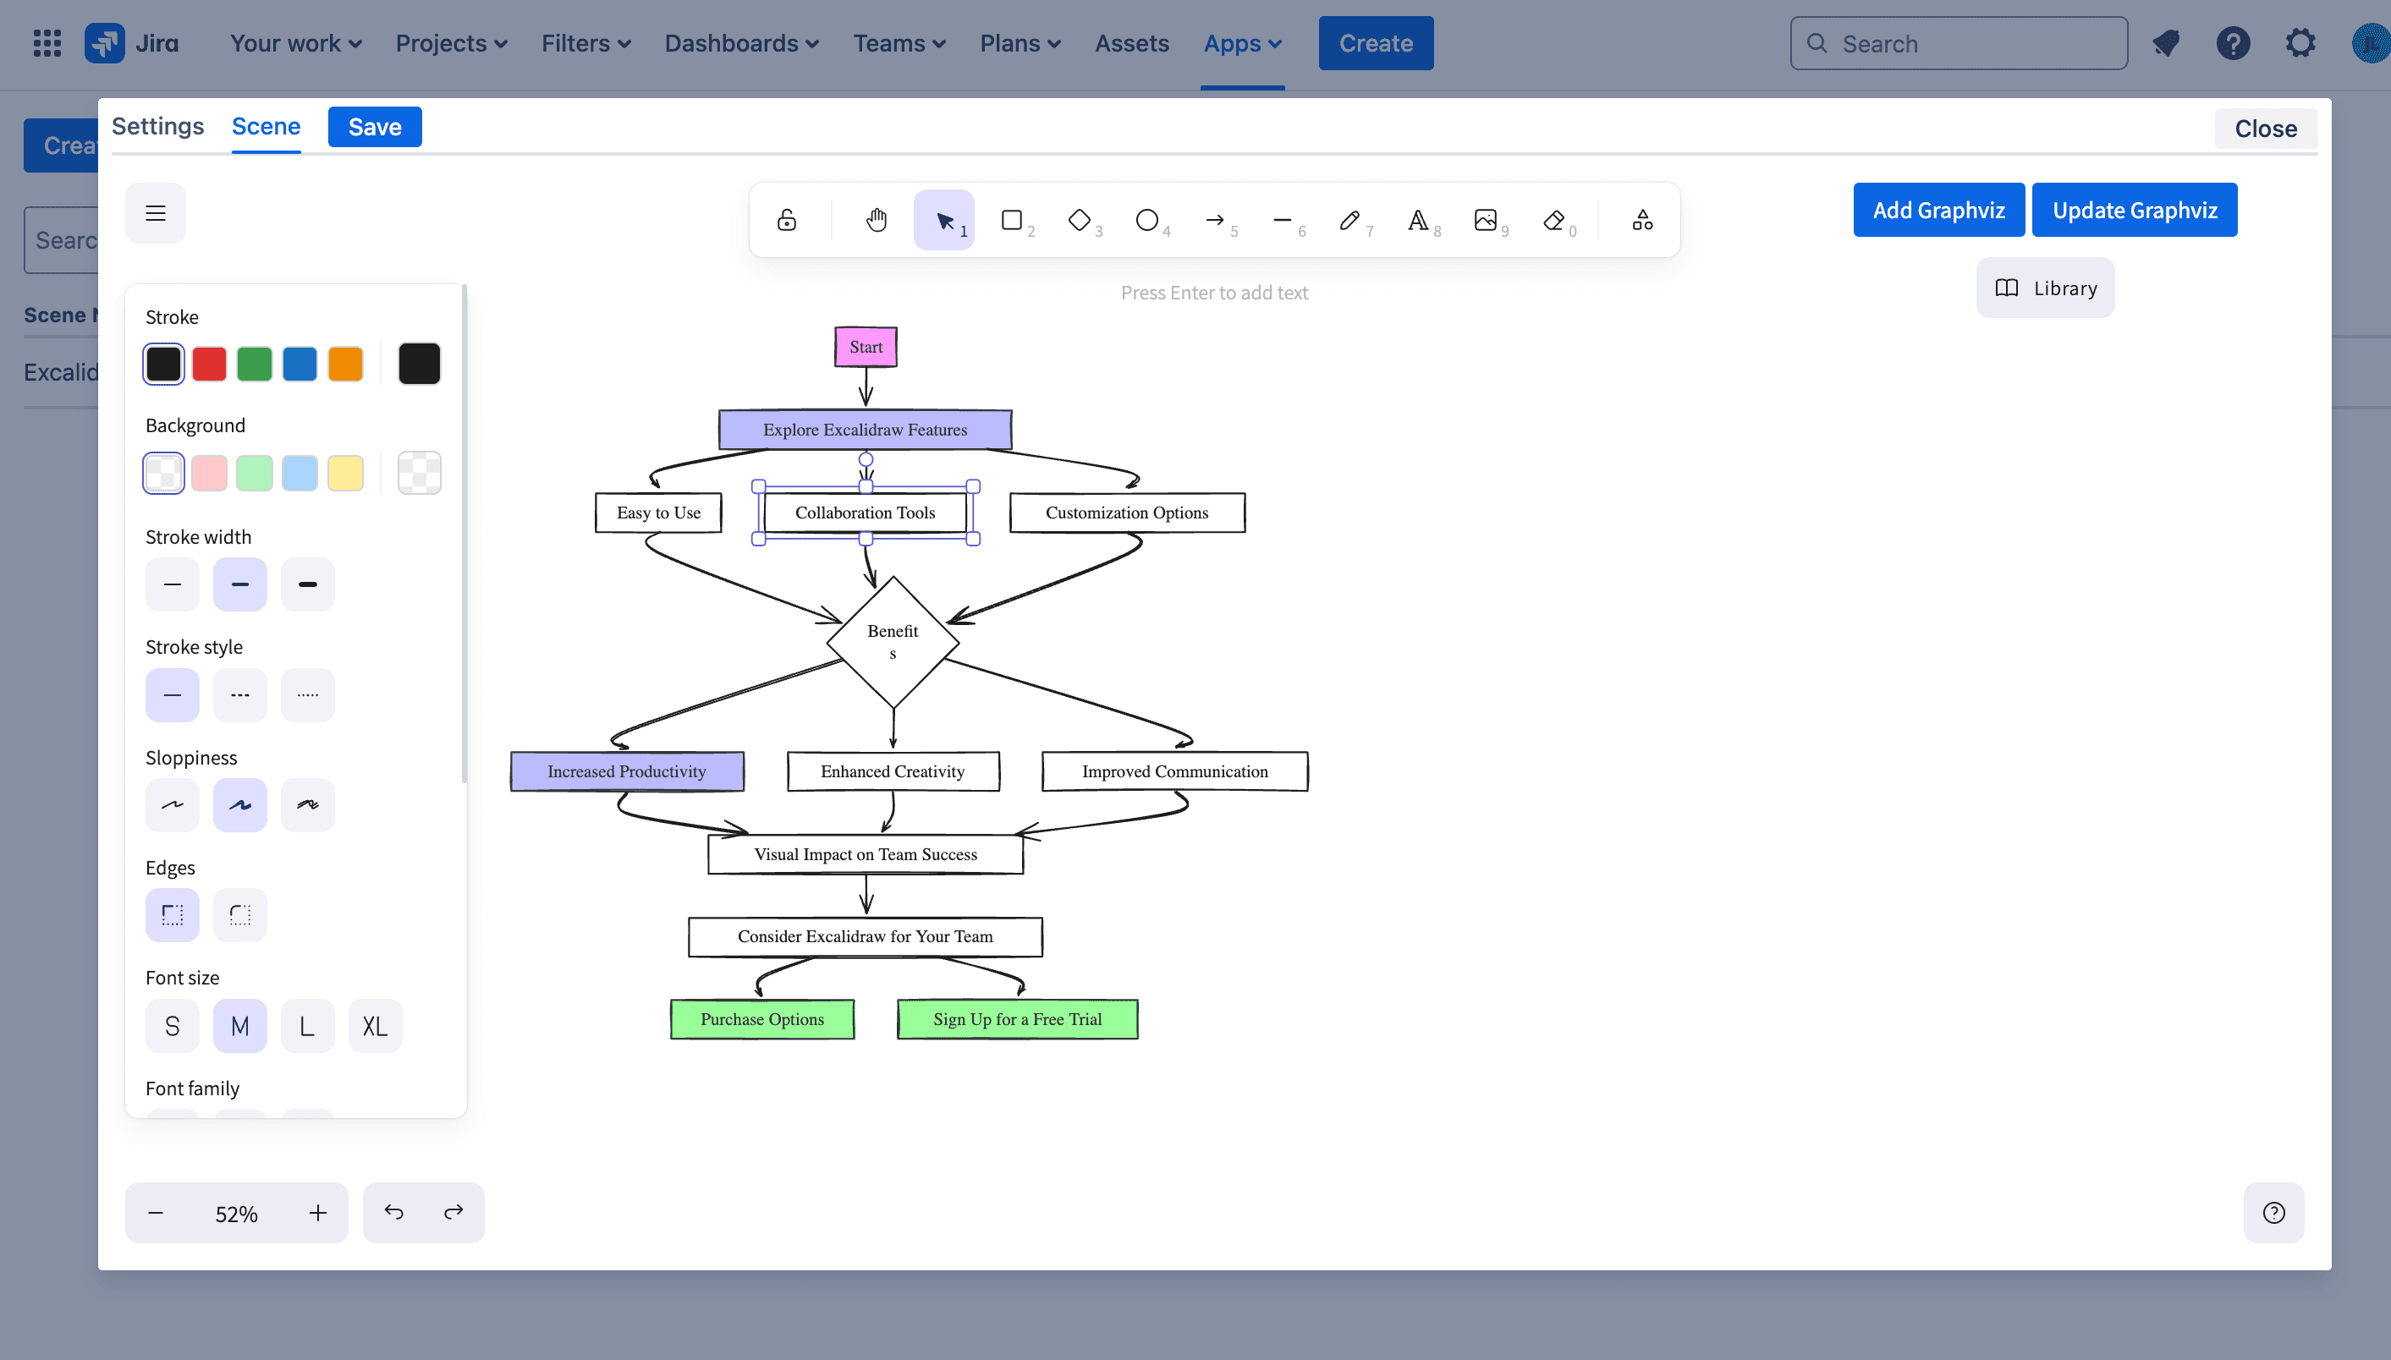Expand the Teams dropdown
This screenshot has height=1360, width=2391.
pyautogui.click(x=899, y=43)
